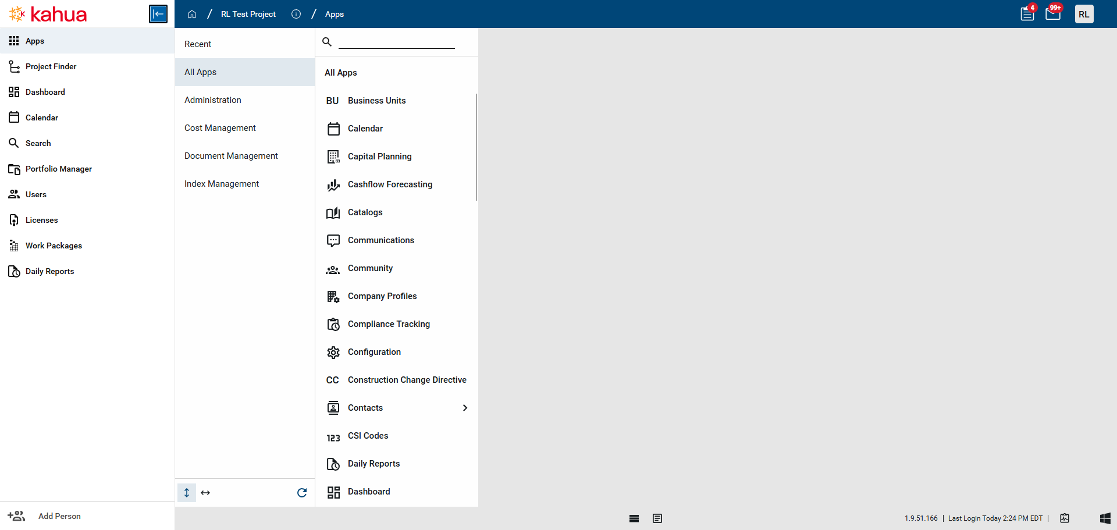The width and height of the screenshot is (1117, 530).
Task: Select the Portfolio Manager icon in sidebar
Action: pos(15,169)
